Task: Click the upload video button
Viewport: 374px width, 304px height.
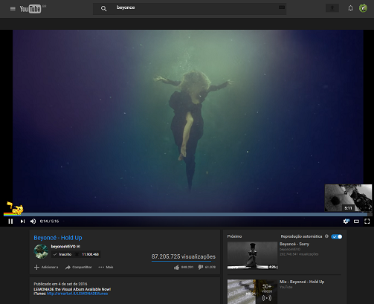Action: tap(332, 8)
